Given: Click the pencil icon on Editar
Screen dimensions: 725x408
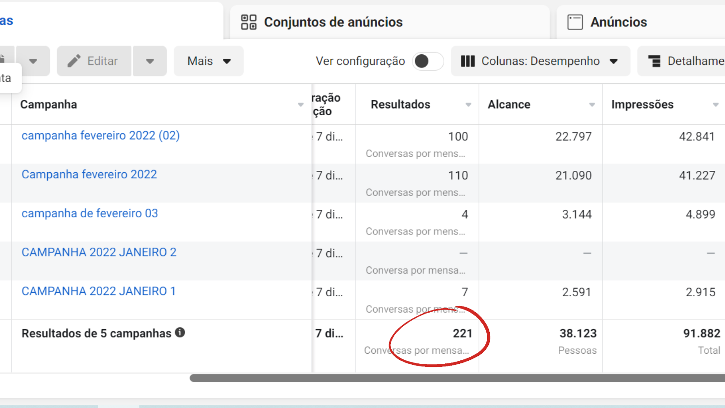Looking at the screenshot, I should [x=74, y=61].
